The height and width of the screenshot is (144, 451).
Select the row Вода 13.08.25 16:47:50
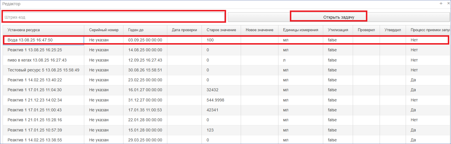226,40
